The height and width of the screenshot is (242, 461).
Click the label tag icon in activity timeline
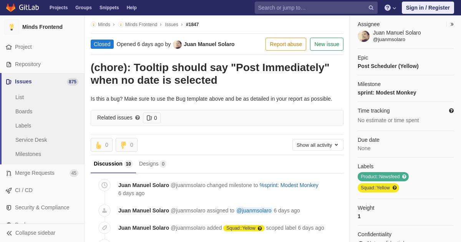coord(104,228)
